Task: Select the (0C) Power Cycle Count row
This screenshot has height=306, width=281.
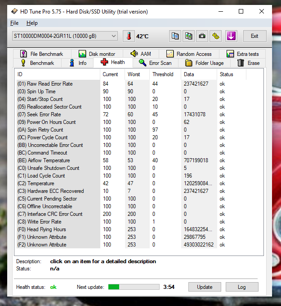Action: pyautogui.click(x=131, y=137)
